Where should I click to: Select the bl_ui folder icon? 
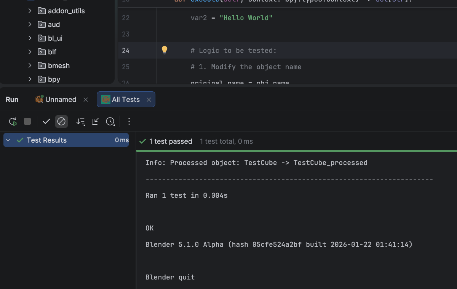42,38
